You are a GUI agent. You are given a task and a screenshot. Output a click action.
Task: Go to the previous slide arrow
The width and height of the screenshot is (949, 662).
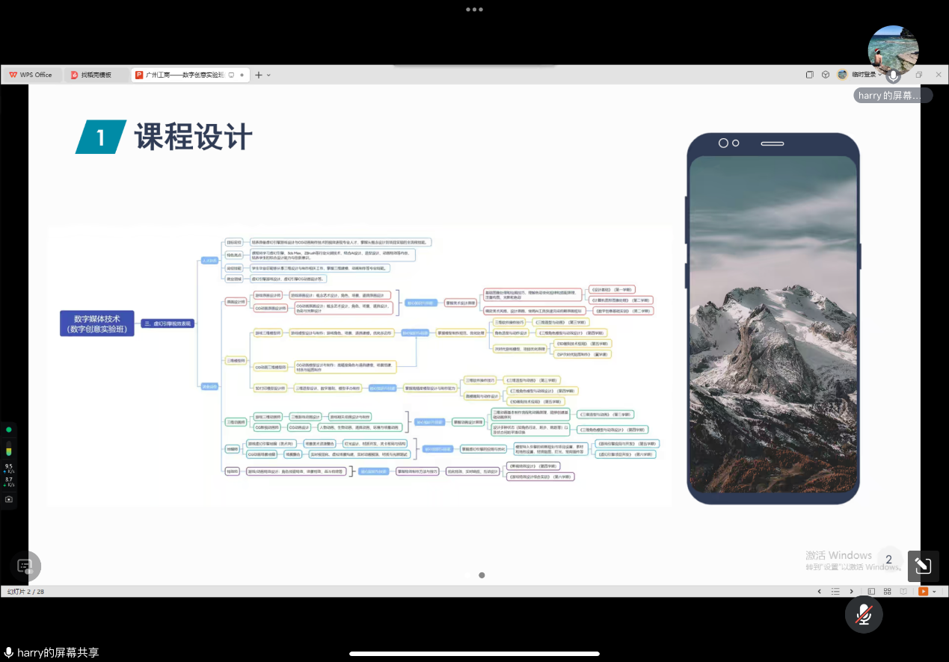pyautogui.click(x=819, y=591)
